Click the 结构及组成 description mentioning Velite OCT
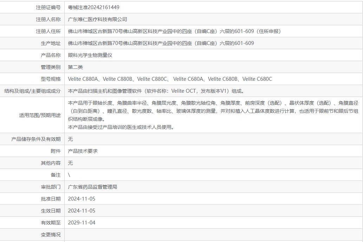 tap(156, 91)
